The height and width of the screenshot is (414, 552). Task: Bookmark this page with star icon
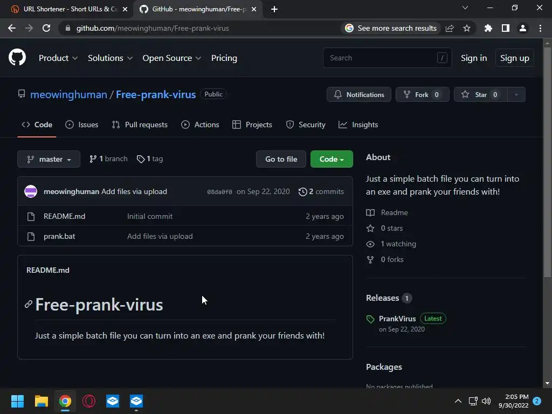point(467,28)
